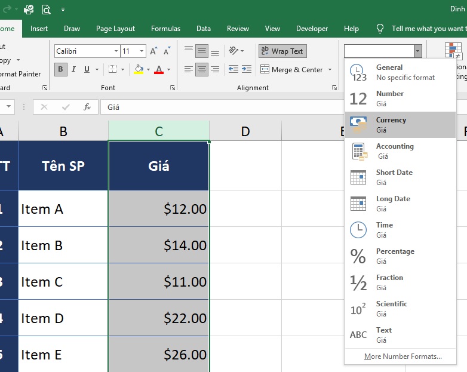The image size is (467, 372).
Task: Open the Data tab
Action: pos(204,29)
